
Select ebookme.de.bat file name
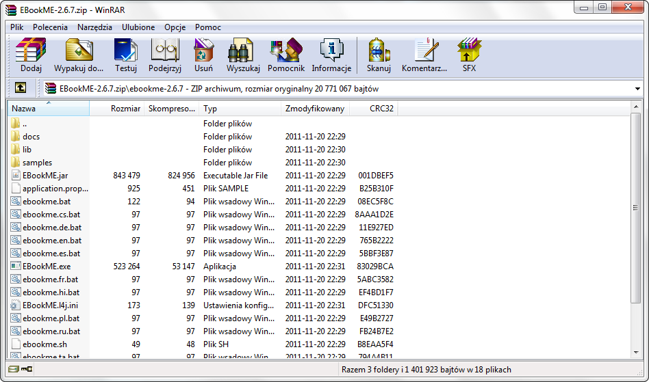pyautogui.click(x=52, y=227)
